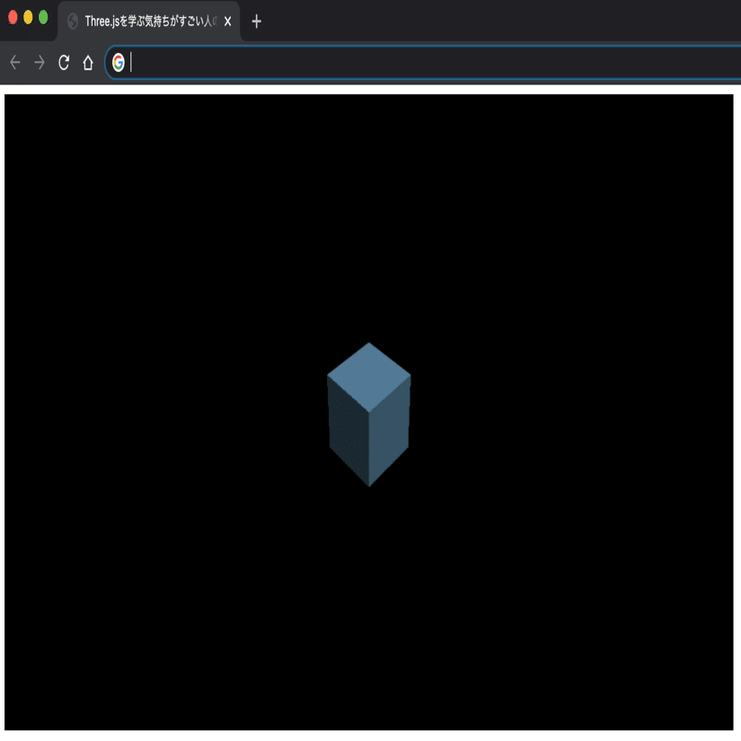The height and width of the screenshot is (741, 741).
Task: Close the Three.js tab
Action: tap(227, 22)
